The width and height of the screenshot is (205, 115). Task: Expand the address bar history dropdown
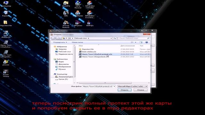111,38
